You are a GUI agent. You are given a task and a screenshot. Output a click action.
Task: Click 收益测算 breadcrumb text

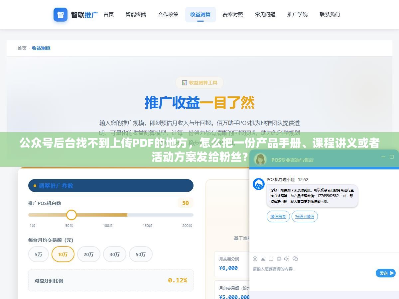[41, 48]
